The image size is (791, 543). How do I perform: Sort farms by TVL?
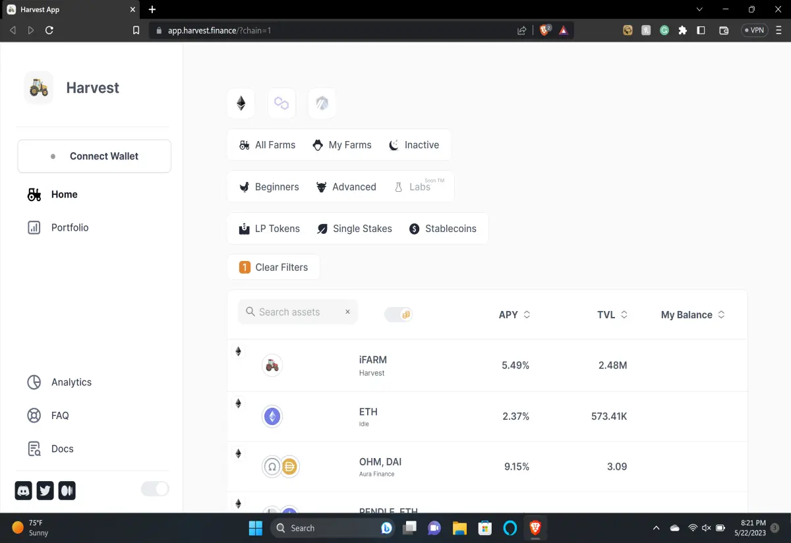612,315
